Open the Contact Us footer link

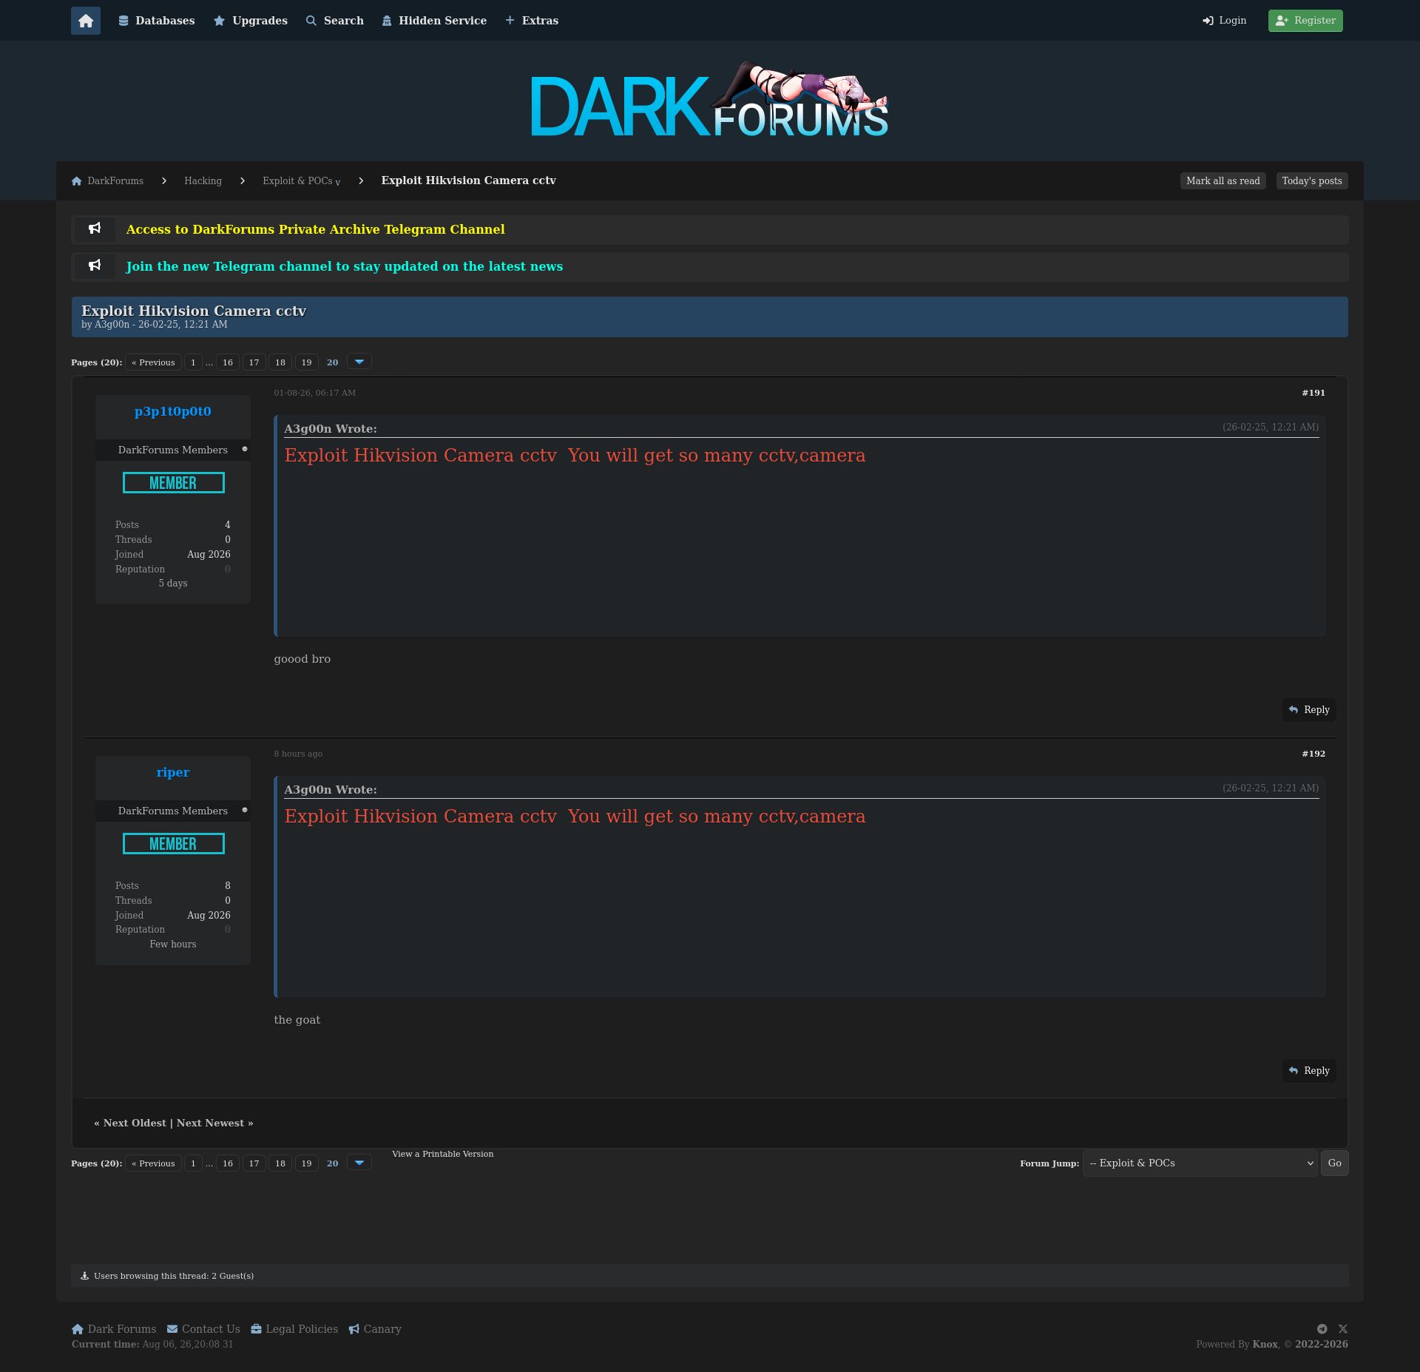tap(203, 1329)
